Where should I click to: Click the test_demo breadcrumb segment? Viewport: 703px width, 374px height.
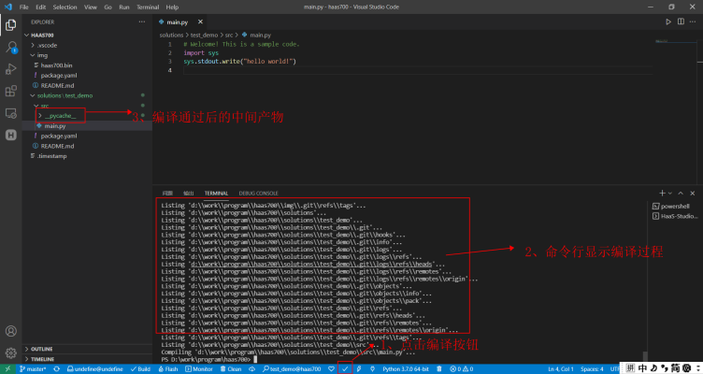pos(204,35)
